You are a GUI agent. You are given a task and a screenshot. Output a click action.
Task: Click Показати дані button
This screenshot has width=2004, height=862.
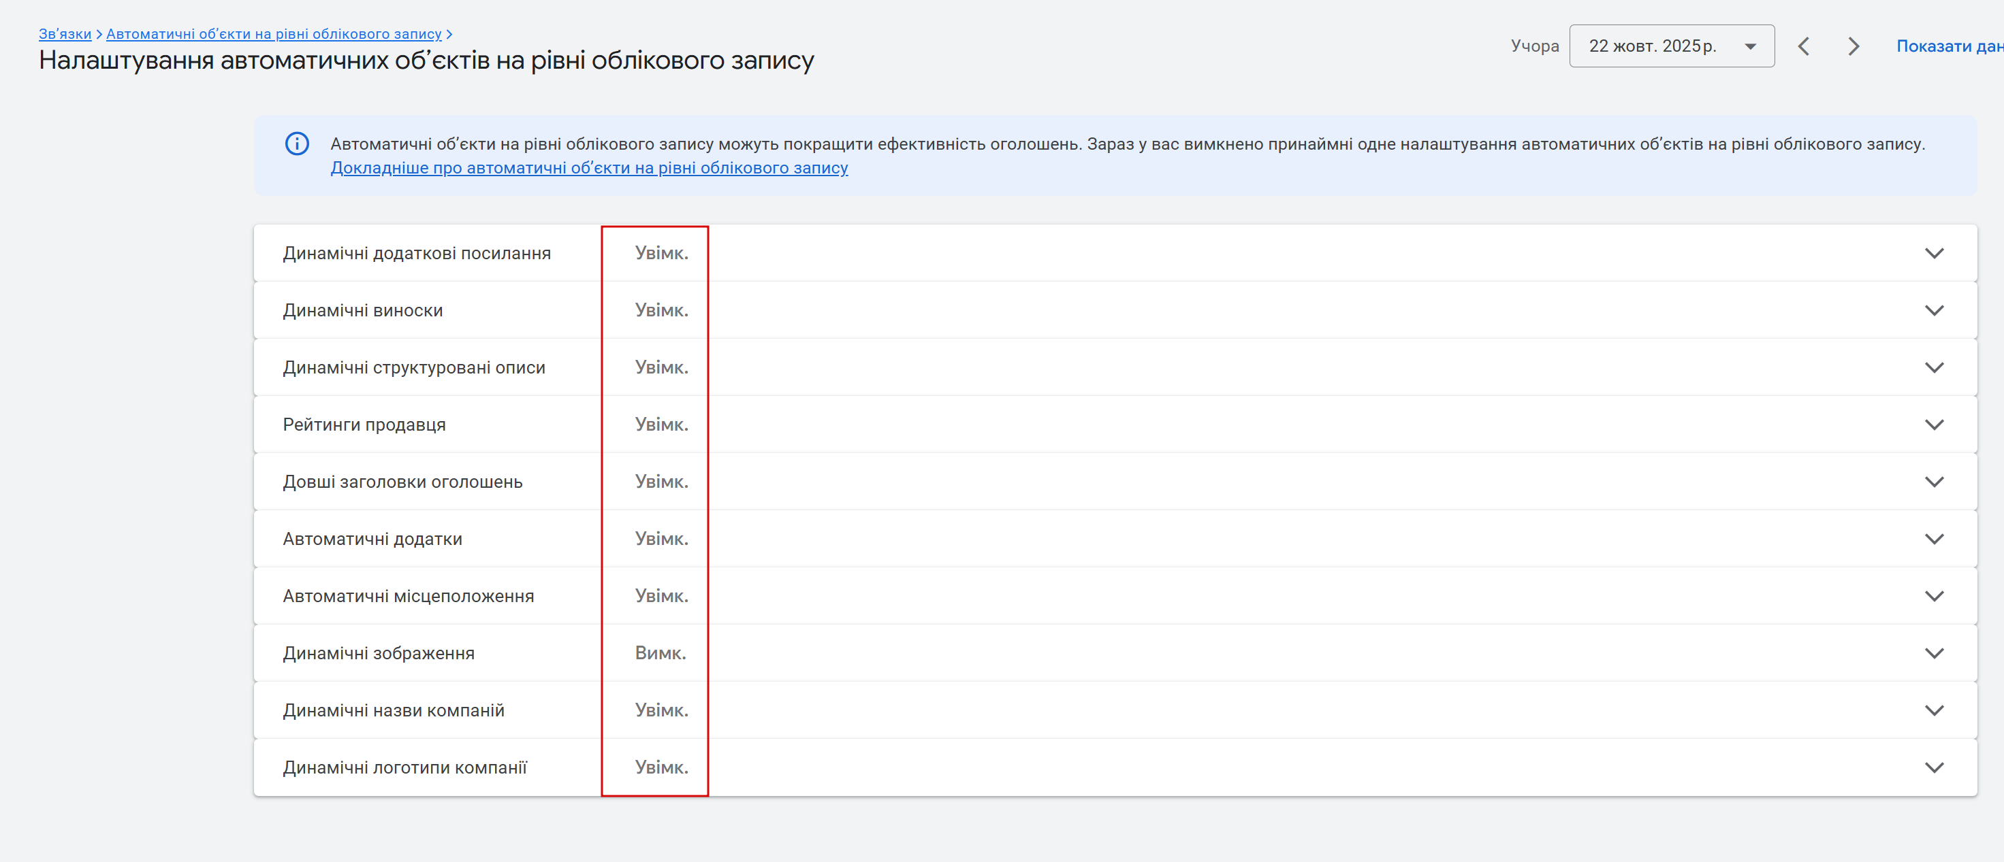pyautogui.click(x=1948, y=47)
